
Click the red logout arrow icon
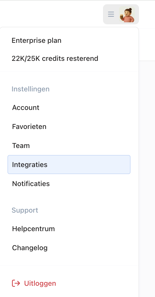[x=16, y=283]
